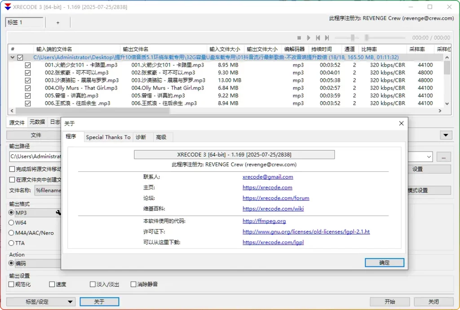Select 元数据 tab
This screenshot has height=310, width=460.
tap(37, 122)
